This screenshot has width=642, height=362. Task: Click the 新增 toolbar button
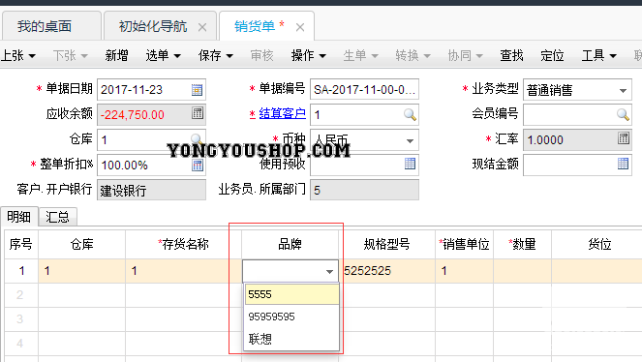(116, 55)
